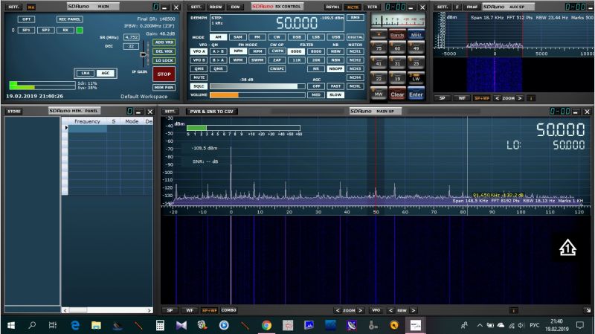The image size is (595, 334).
Task: Click the orange info button in Aux SP bottom bar
Action: pos(531,98)
